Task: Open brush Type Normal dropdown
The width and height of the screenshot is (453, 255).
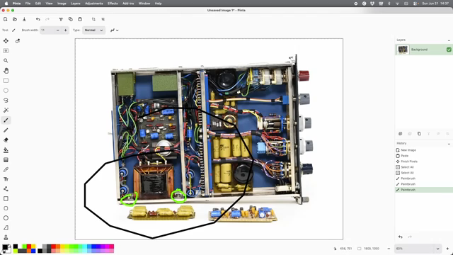Action: (93, 30)
